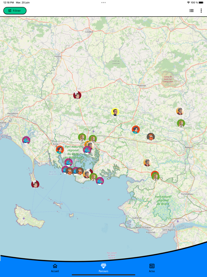Tap the Redon town label
The width and height of the screenshot is (207, 277).
point(188,147)
